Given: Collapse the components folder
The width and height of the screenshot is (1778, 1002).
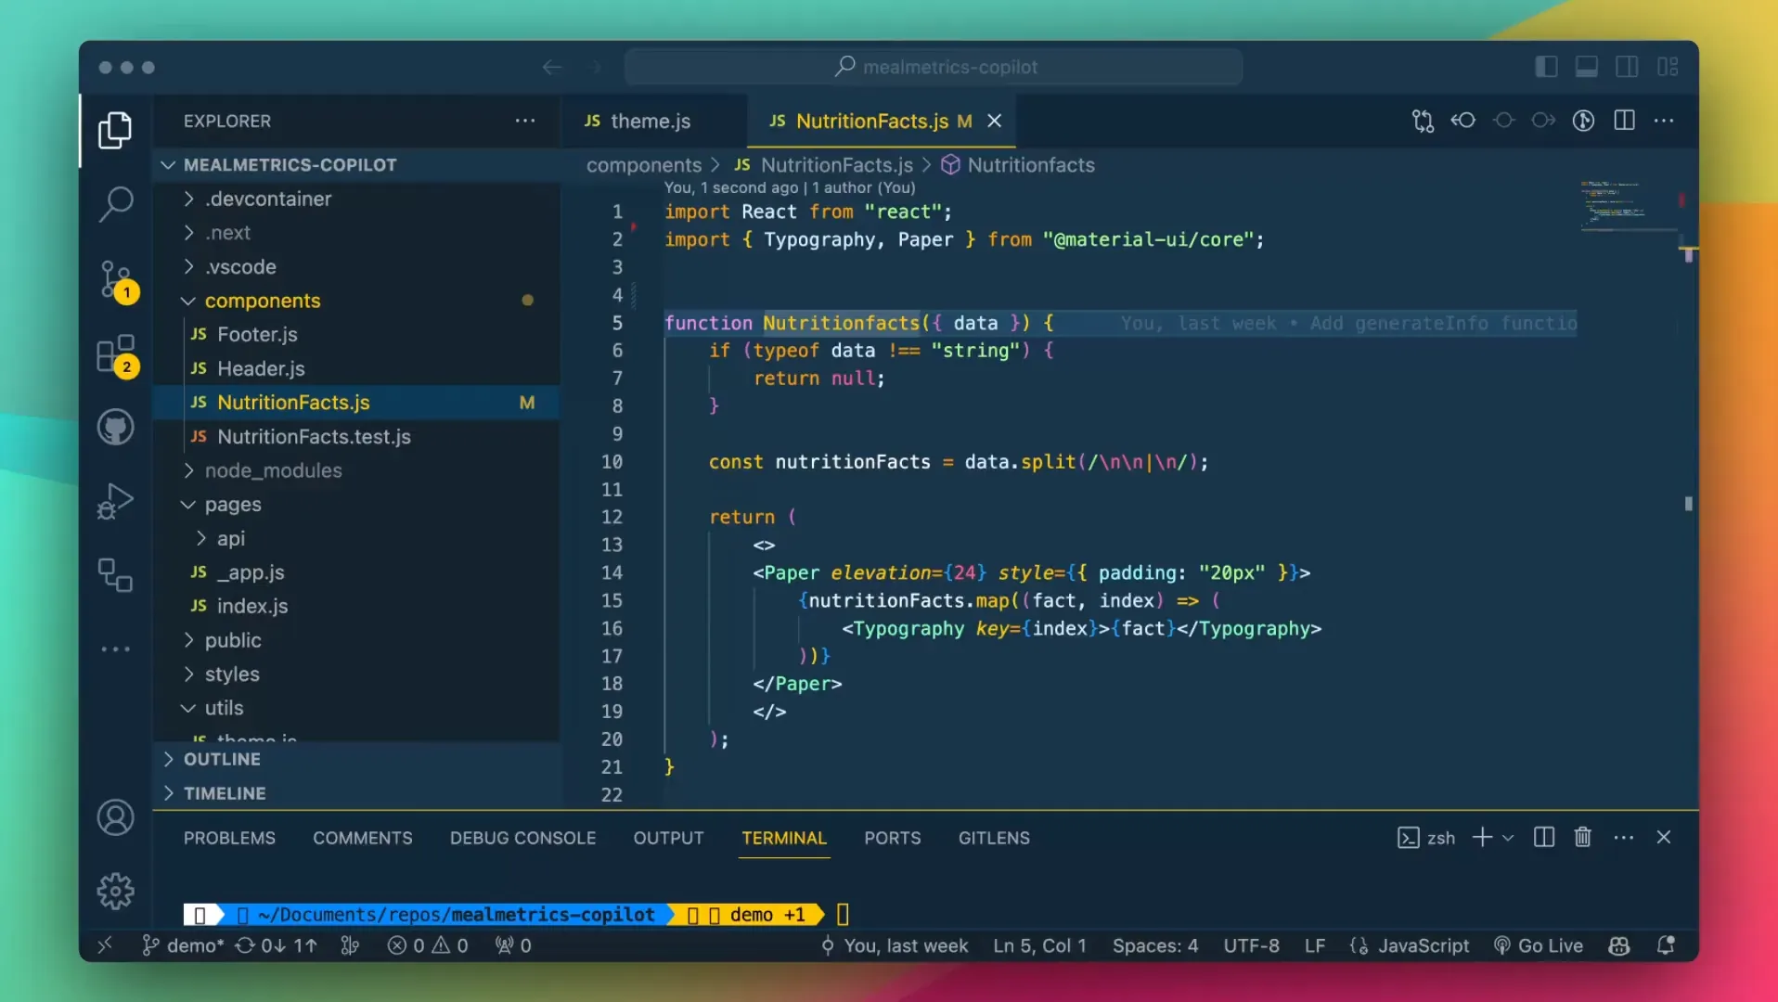Looking at the screenshot, I should click(x=356, y=301).
